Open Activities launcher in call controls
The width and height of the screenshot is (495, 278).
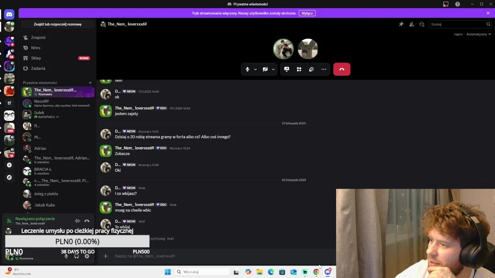pyautogui.click(x=299, y=69)
